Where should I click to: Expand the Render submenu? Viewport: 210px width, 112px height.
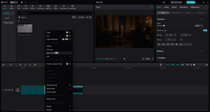pyautogui.click(x=59, y=110)
